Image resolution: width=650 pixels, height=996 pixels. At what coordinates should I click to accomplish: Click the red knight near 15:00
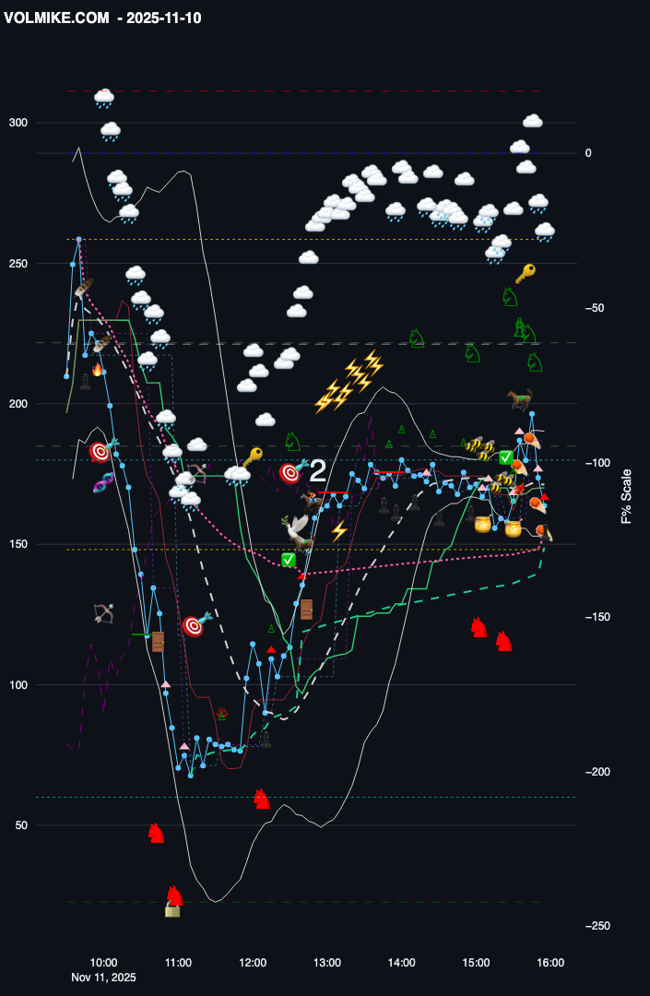coord(479,627)
